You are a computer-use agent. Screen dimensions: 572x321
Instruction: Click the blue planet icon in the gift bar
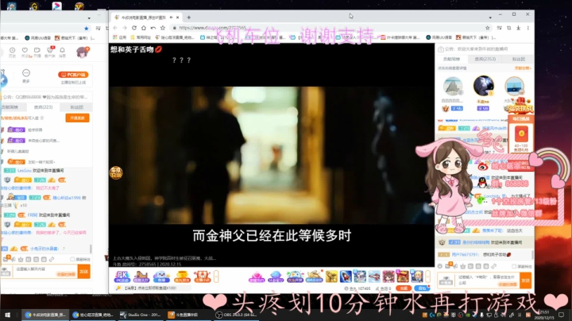click(276, 277)
